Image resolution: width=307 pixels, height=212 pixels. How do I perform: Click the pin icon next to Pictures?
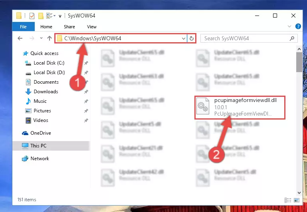click(86, 111)
